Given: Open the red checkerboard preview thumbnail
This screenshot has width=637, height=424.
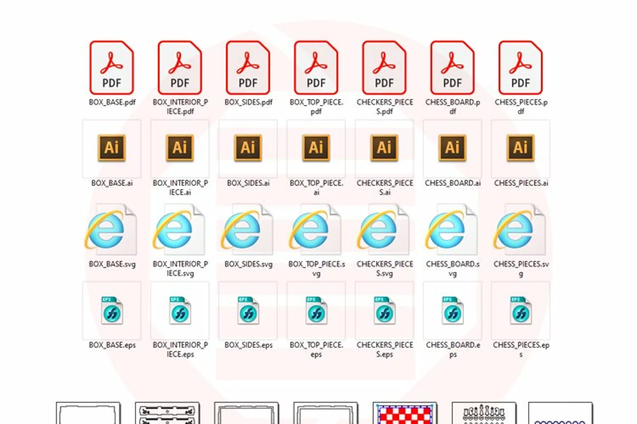Looking at the screenshot, I should [405, 413].
